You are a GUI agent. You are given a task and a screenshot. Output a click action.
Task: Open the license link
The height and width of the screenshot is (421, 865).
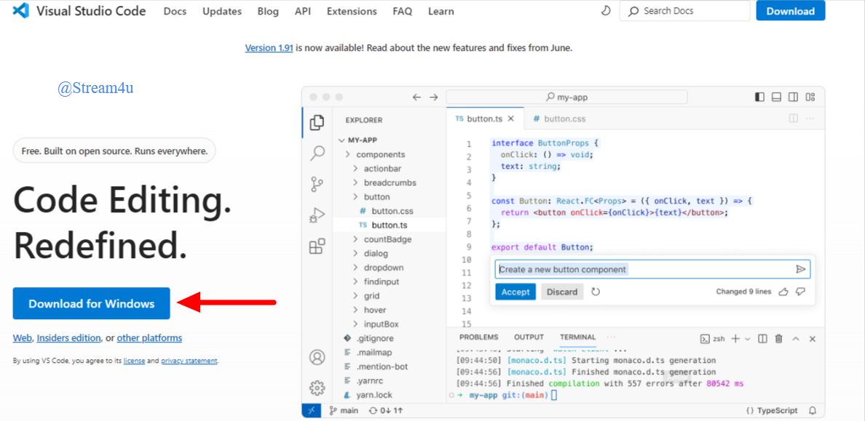(135, 361)
